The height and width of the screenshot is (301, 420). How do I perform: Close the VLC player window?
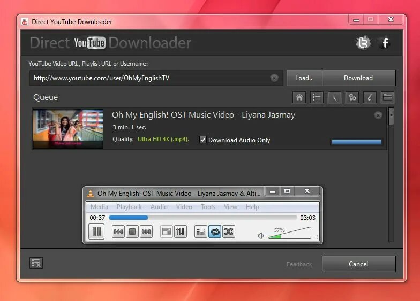click(307, 191)
